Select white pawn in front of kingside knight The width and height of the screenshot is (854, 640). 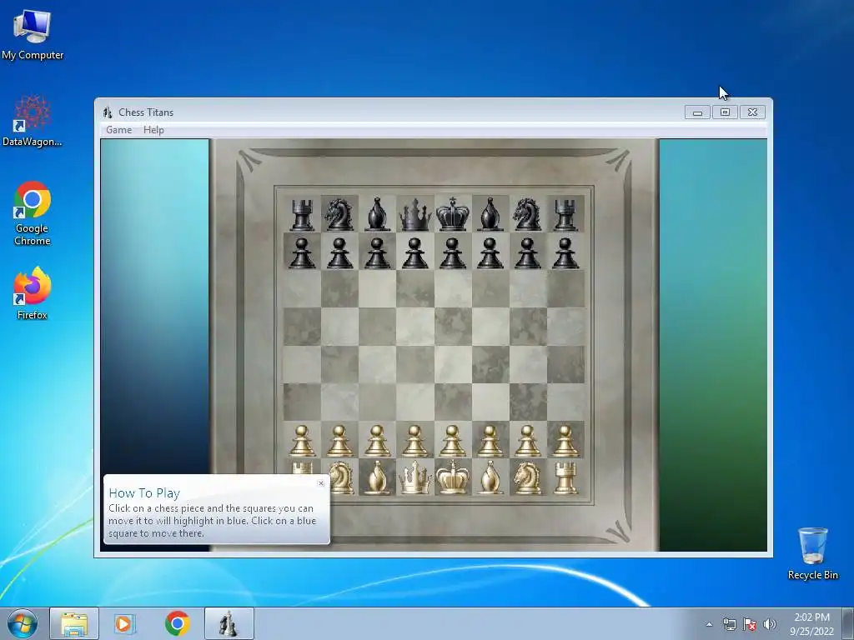tap(527, 441)
